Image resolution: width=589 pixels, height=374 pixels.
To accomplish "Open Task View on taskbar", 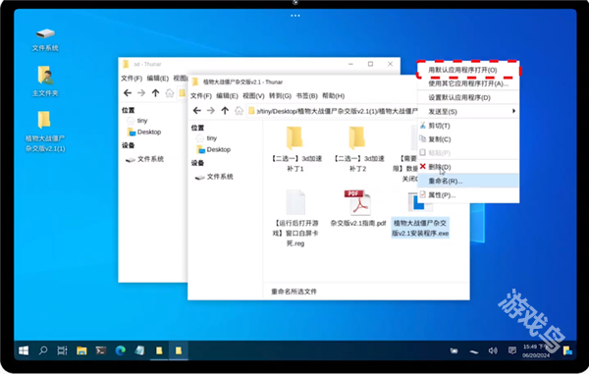I will pos(62,350).
